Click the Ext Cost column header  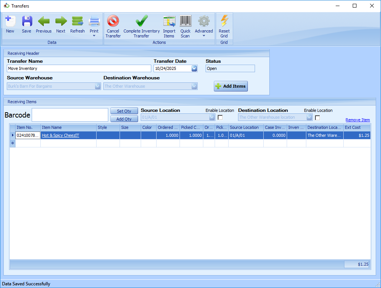(x=356, y=127)
